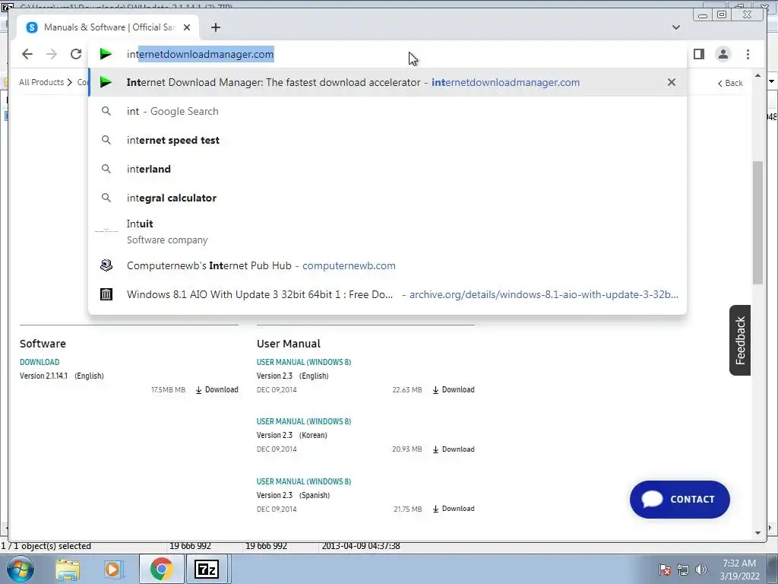Click the browser back arrow
Viewport: 778px width, 584px height.
[x=27, y=54]
